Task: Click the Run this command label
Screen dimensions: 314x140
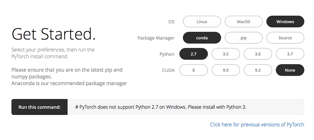Action: pyautogui.click(x=39, y=107)
